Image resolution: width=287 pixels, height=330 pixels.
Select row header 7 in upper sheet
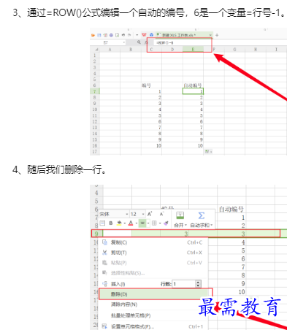[95, 91]
